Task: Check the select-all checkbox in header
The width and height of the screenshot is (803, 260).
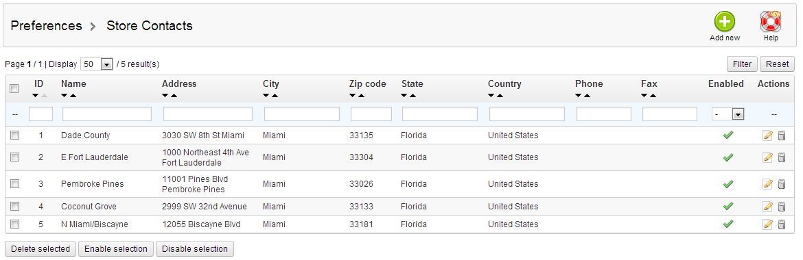Action: 14,89
